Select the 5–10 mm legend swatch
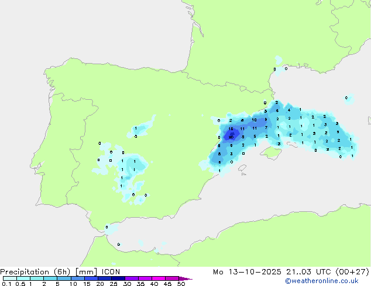Image resolution: width=371 pixels, height=286 pixels. [x=64, y=278]
